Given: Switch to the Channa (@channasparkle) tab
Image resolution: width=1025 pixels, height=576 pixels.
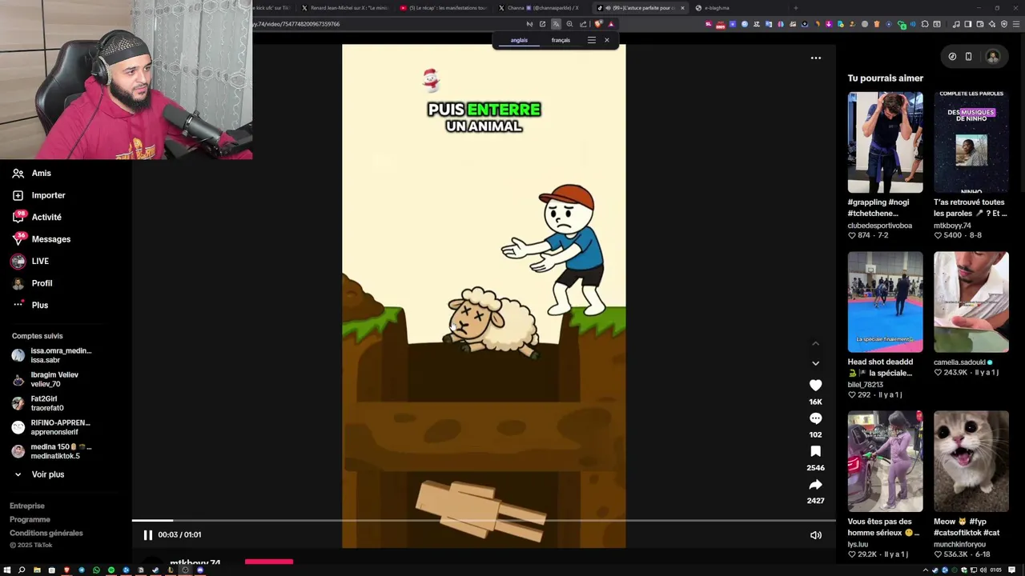Looking at the screenshot, I should (x=542, y=8).
